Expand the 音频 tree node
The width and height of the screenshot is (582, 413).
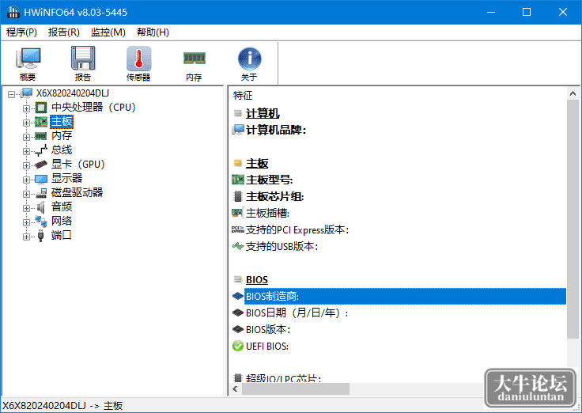pos(26,208)
